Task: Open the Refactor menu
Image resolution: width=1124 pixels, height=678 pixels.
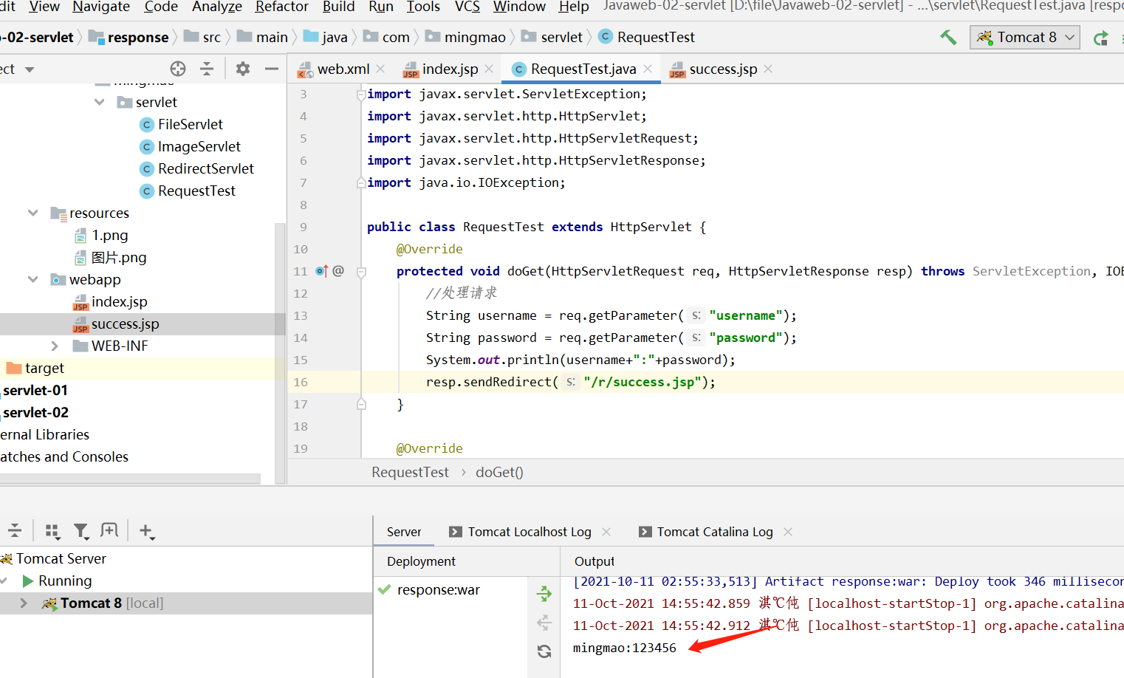Action: coord(281,7)
